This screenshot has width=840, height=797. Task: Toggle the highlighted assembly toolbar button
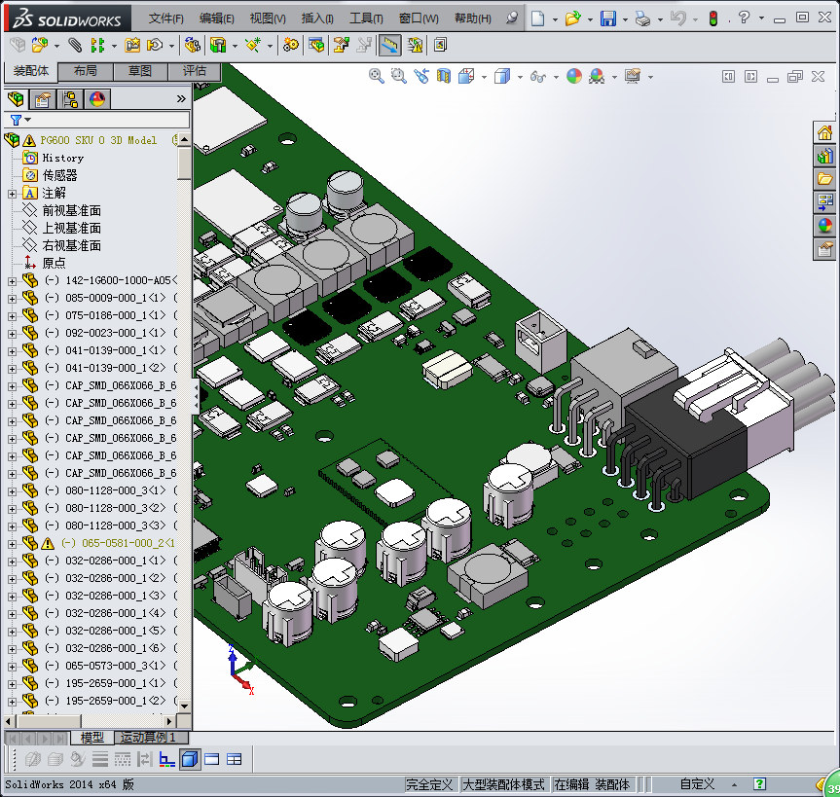[x=389, y=45]
